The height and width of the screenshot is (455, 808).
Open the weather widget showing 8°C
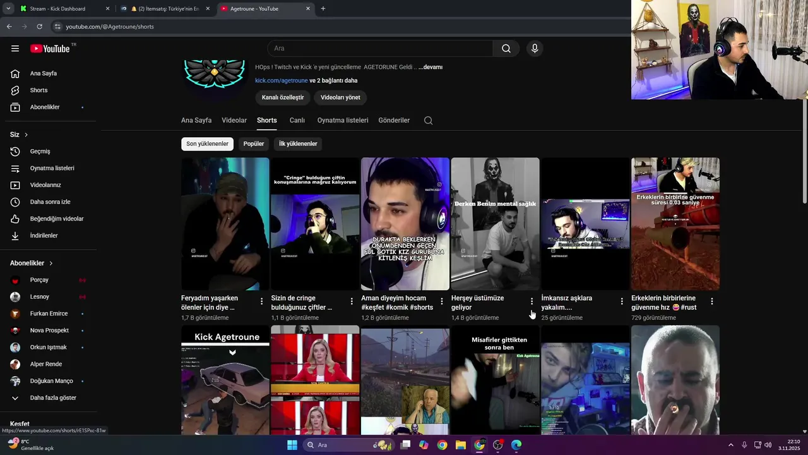[32, 445]
